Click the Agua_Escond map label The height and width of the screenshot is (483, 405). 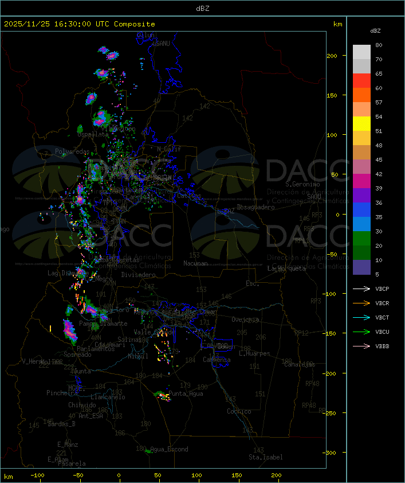(x=169, y=449)
